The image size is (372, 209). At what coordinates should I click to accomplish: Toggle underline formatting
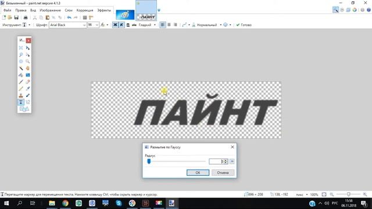pyautogui.click(x=128, y=25)
